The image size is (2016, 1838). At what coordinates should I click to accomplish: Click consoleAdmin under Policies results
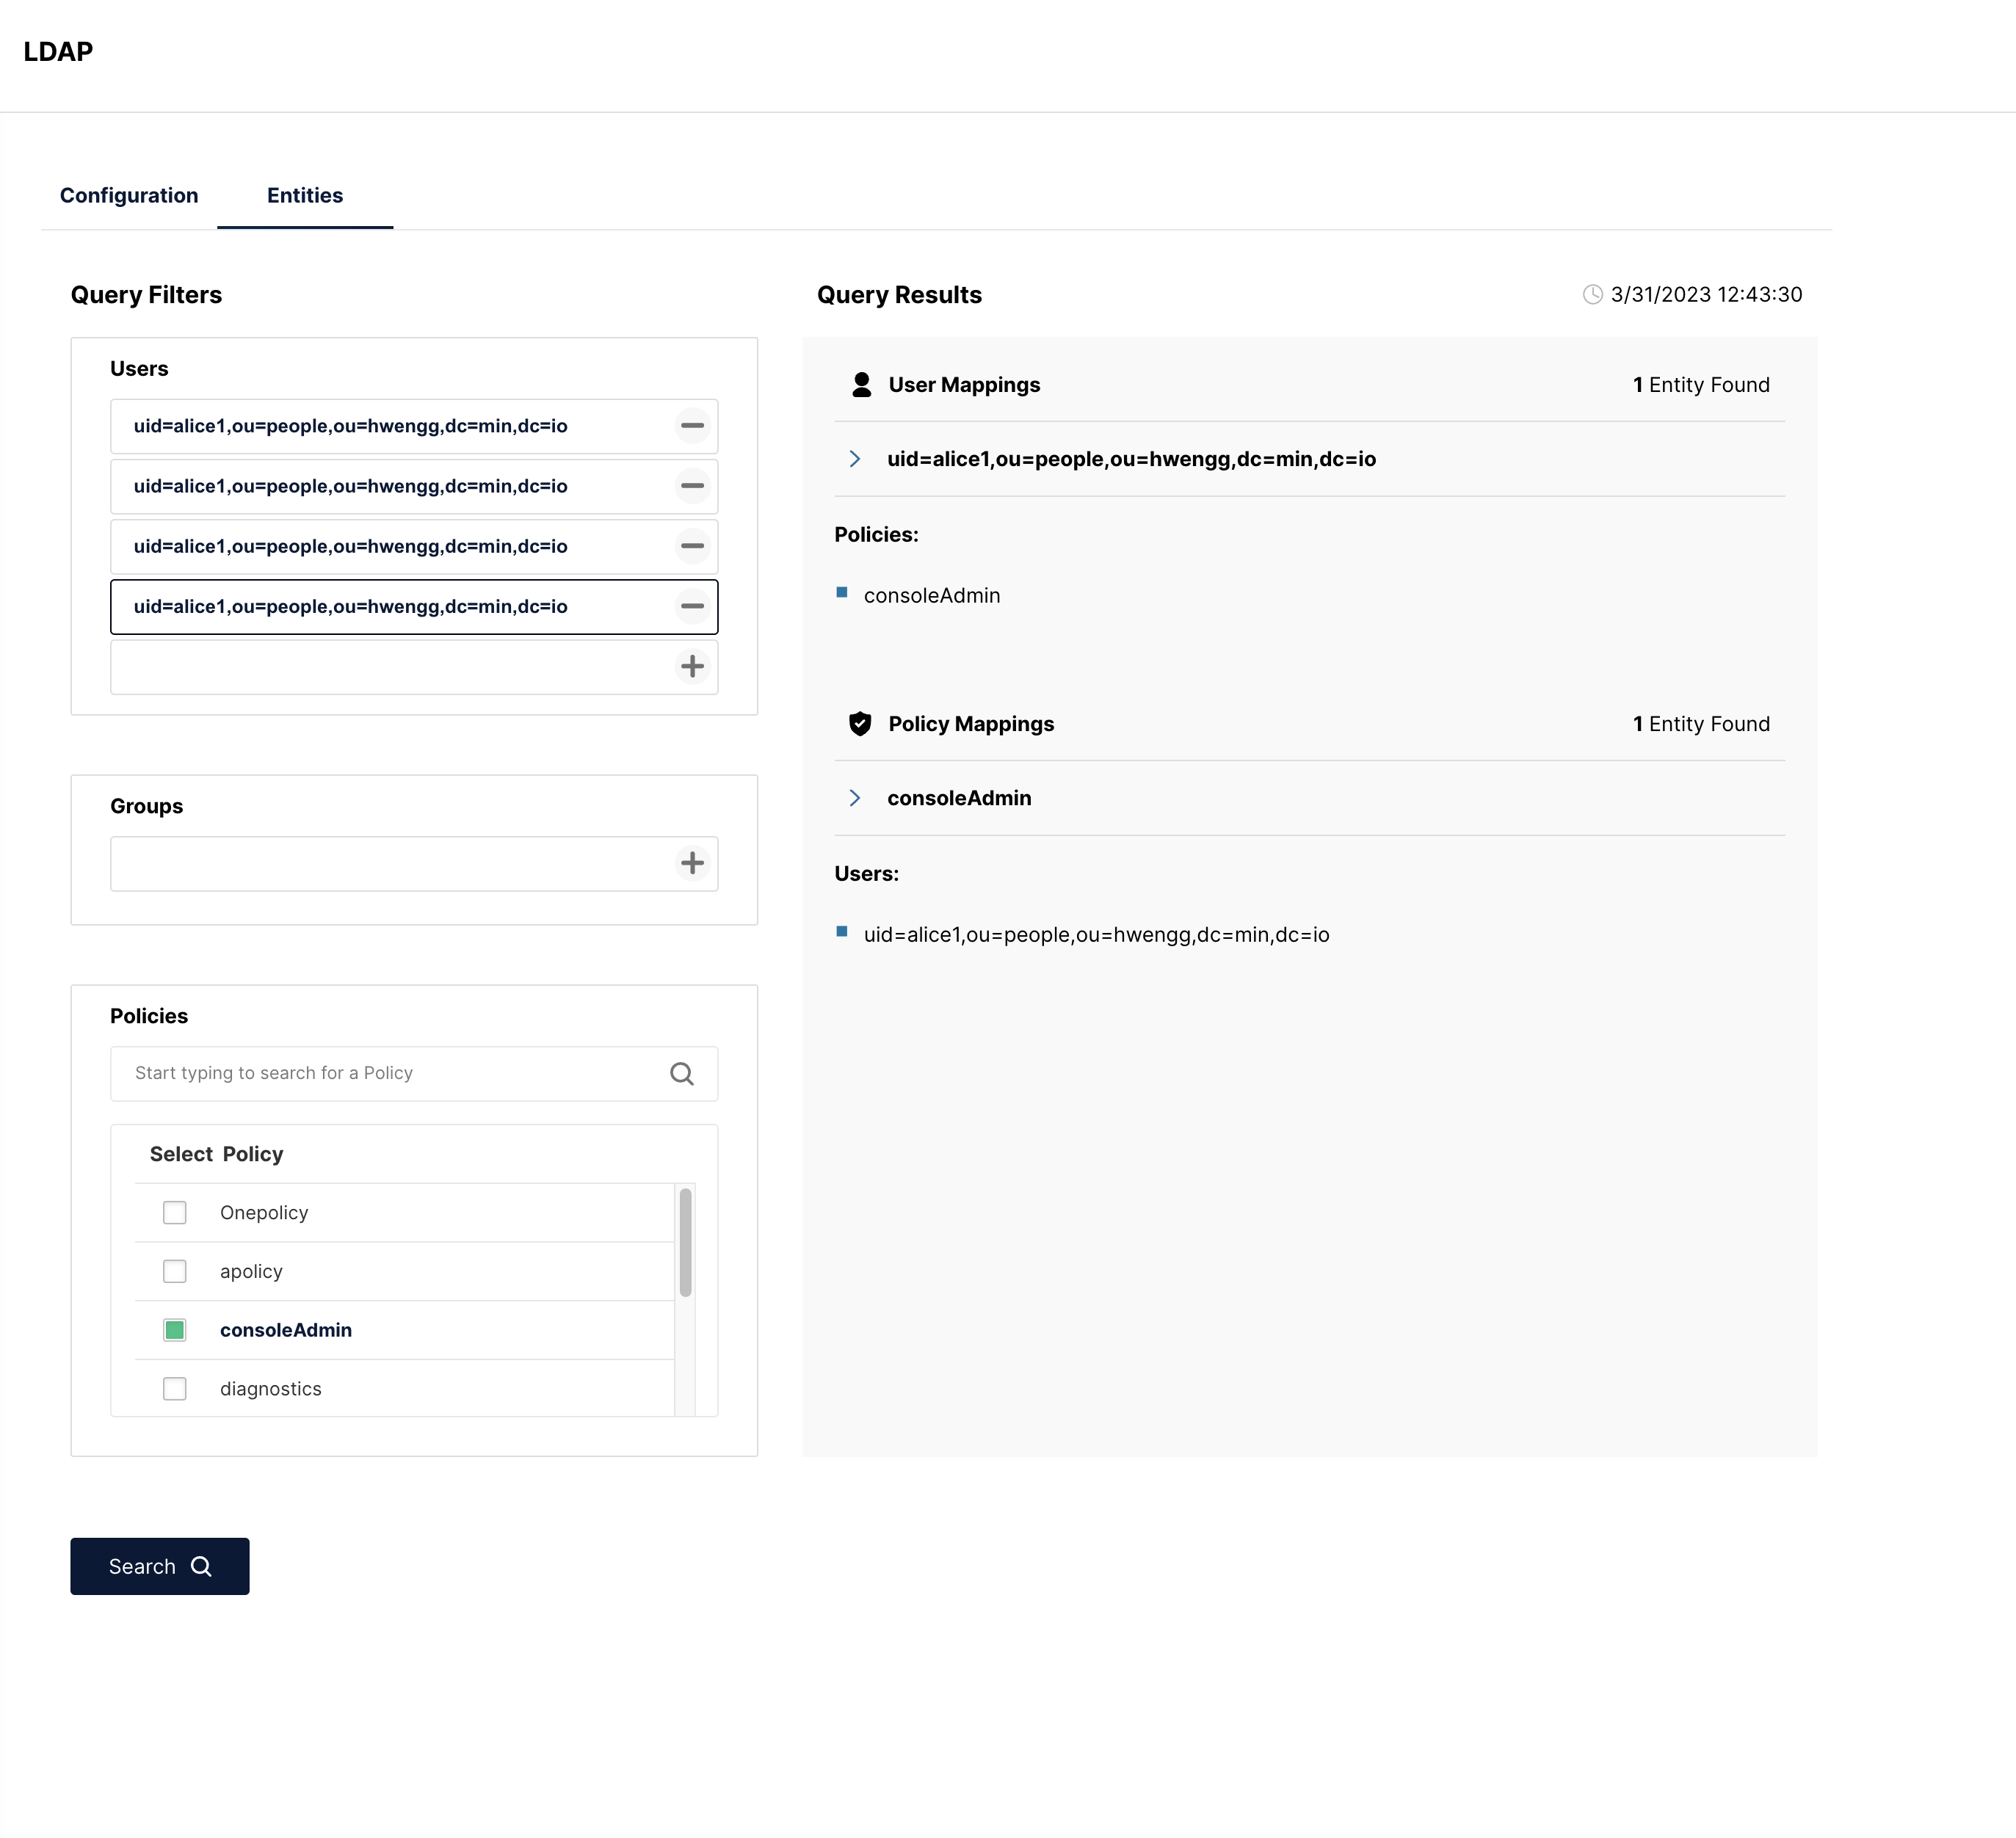pyautogui.click(x=932, y=595)
